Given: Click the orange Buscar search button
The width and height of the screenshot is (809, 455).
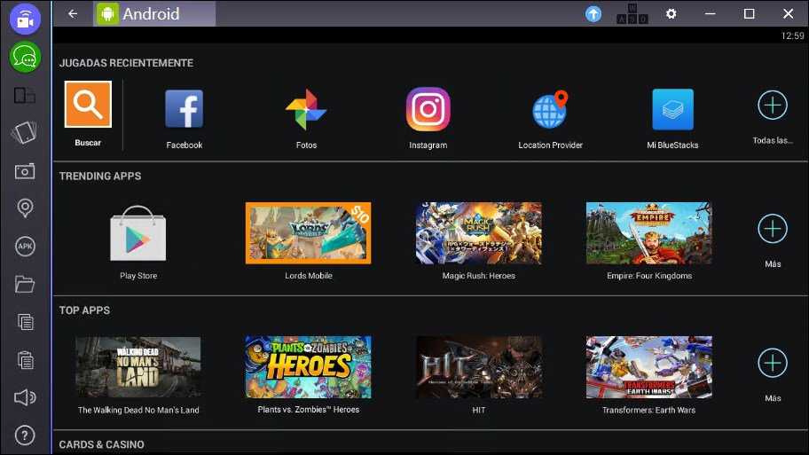Looking at the screenshot, I should point(88,104).
